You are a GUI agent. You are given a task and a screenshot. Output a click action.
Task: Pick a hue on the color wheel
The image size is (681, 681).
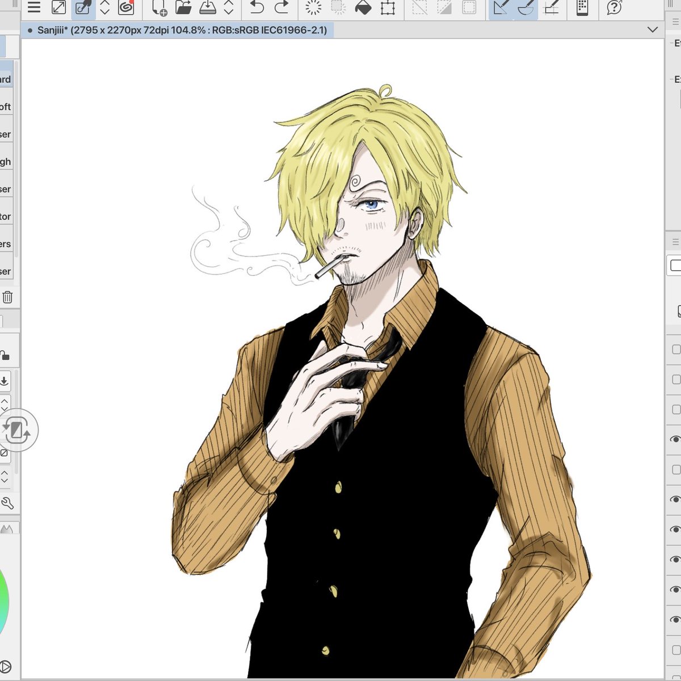pos(4,602)
